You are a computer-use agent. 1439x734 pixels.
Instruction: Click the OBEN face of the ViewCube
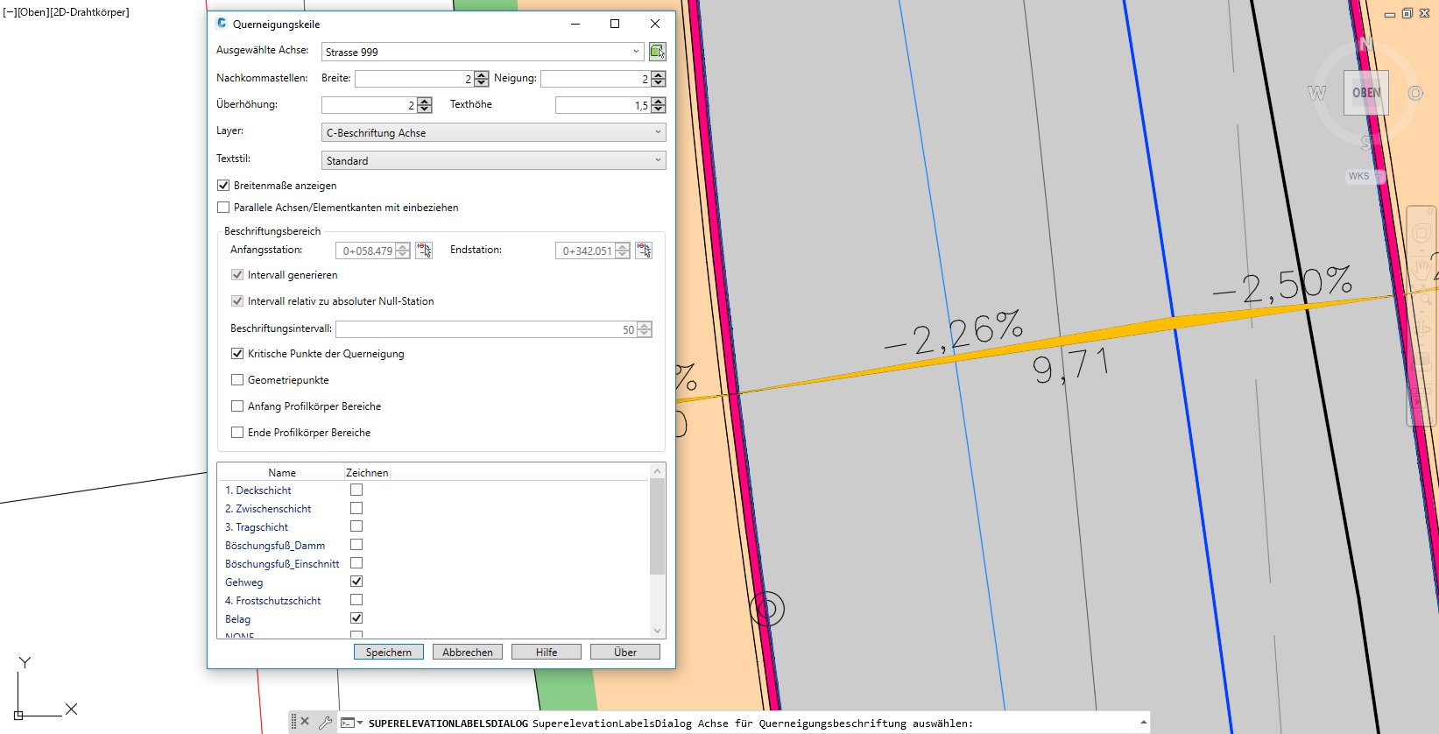[x=1365, y=93]
